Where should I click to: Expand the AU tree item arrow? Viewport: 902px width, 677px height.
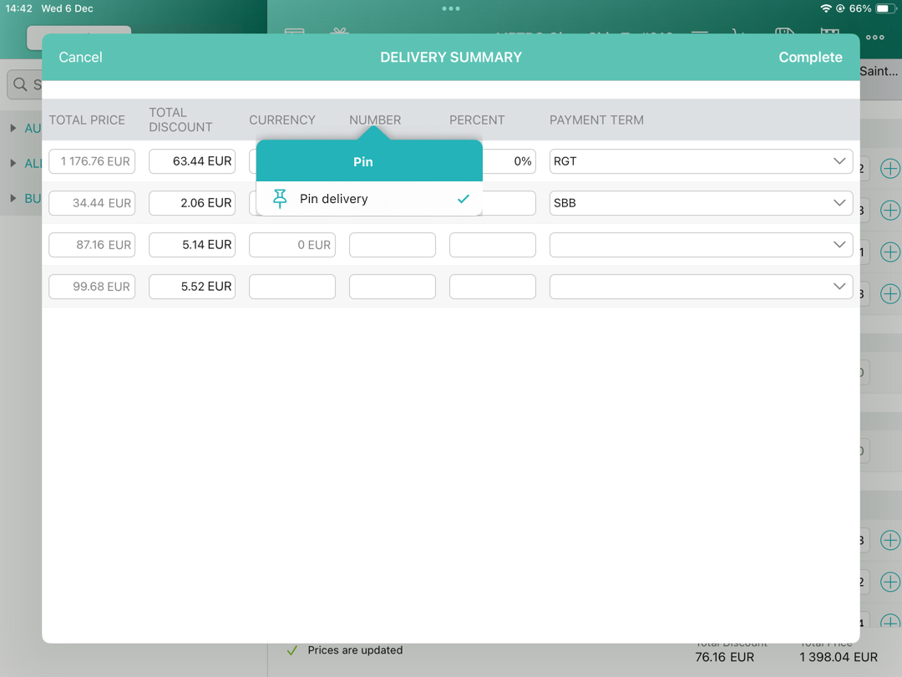(13, 129)
